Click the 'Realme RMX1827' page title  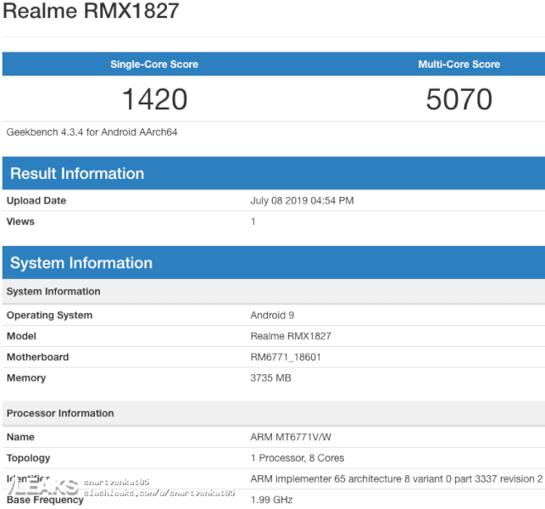[x=91, y=11]
